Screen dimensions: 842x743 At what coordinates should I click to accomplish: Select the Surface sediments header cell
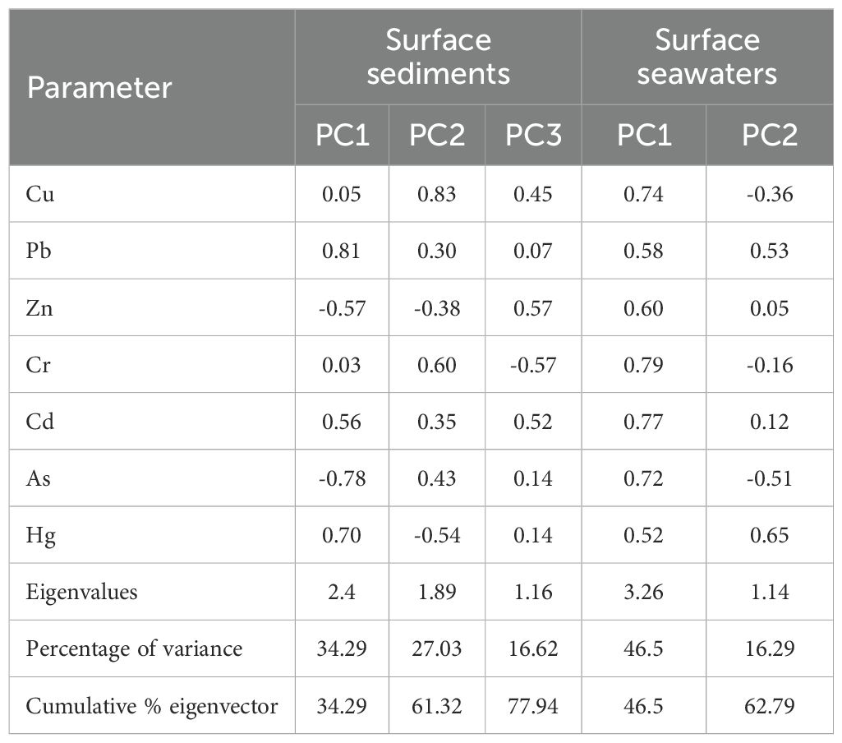point(438,57)
